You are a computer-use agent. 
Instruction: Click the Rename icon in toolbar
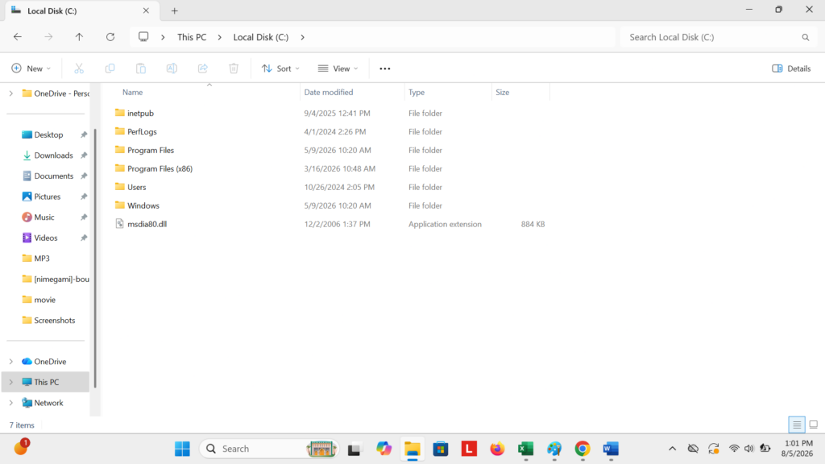point(172,68)
